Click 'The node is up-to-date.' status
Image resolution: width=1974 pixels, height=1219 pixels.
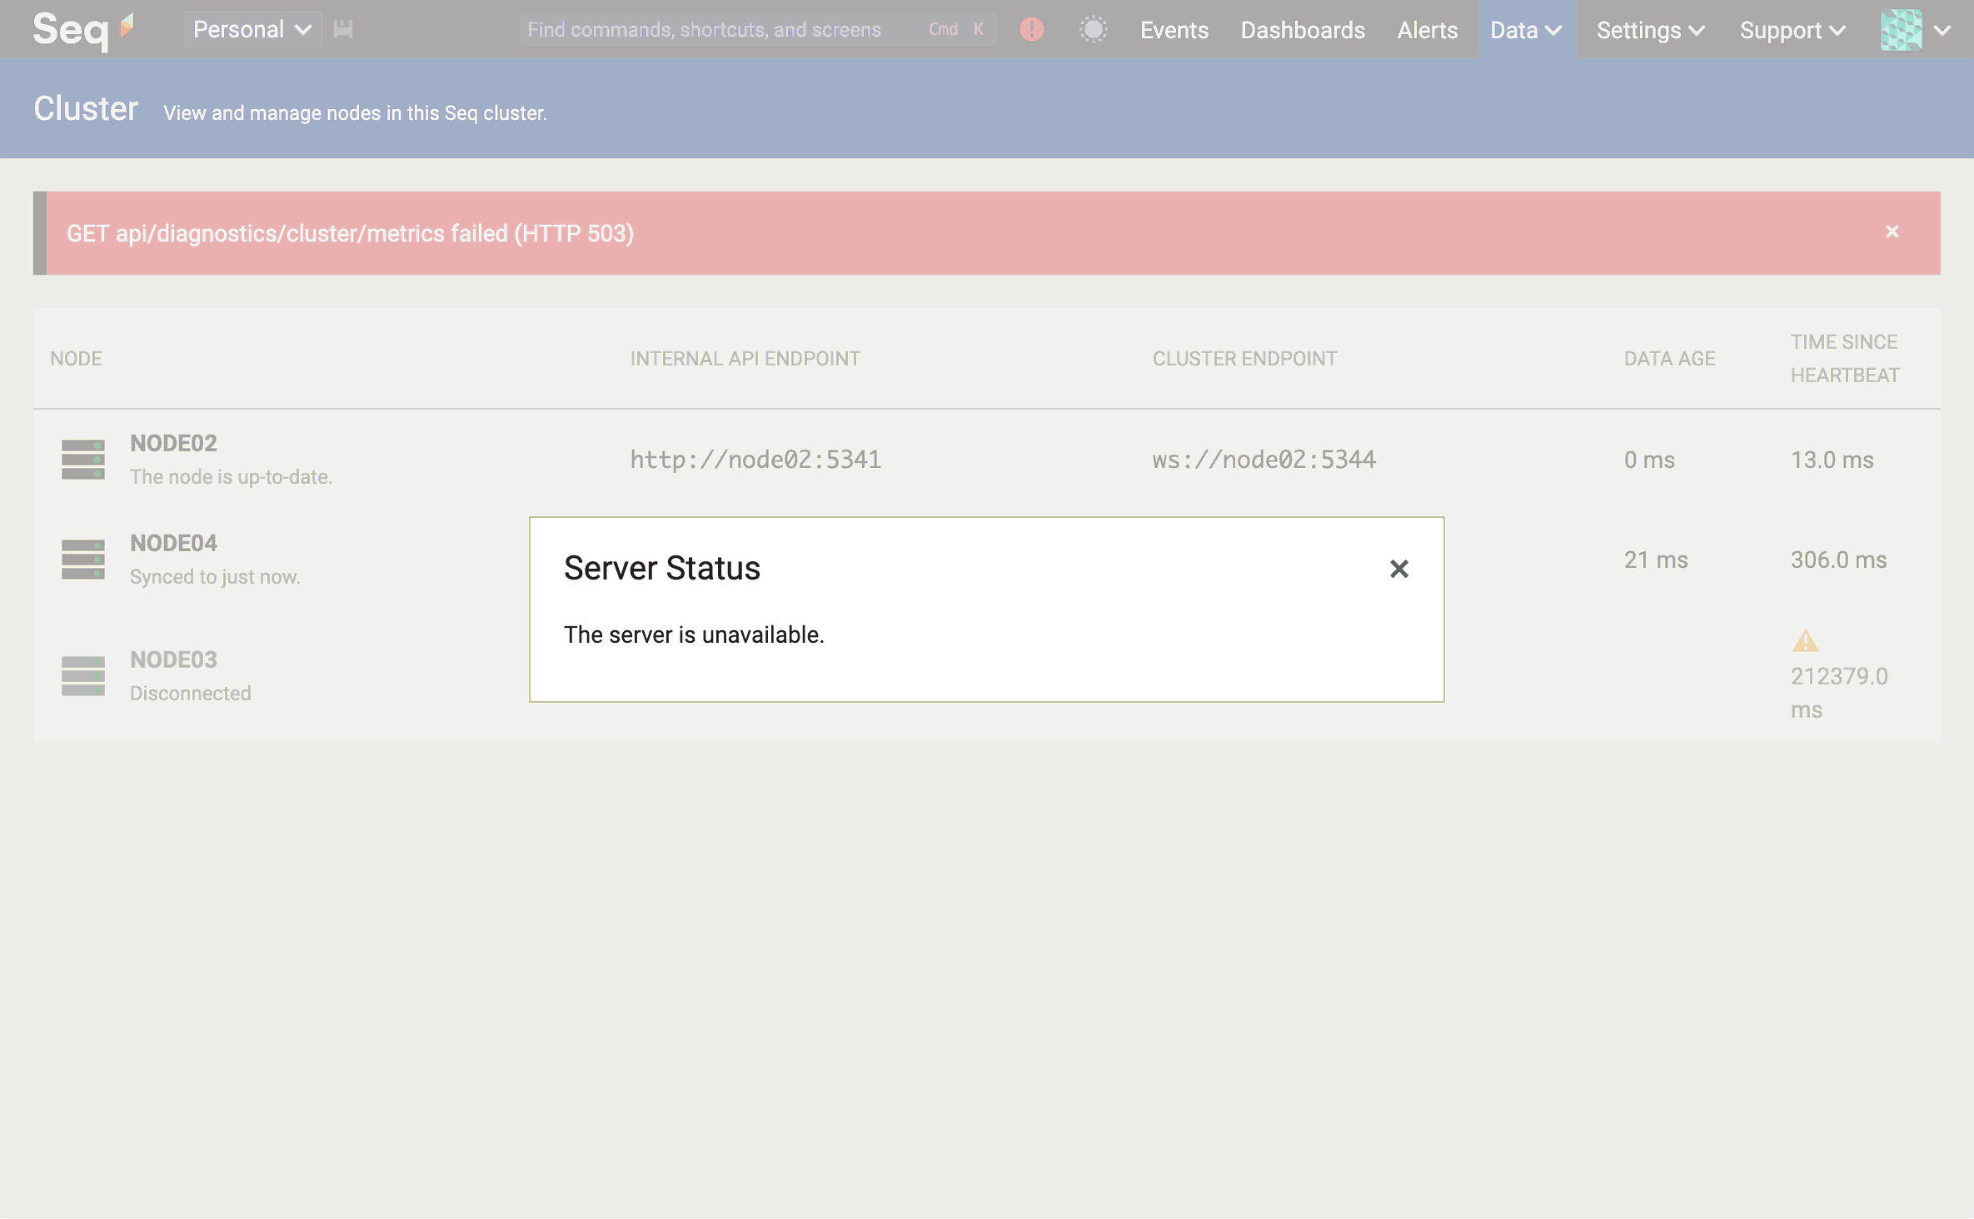231,477
